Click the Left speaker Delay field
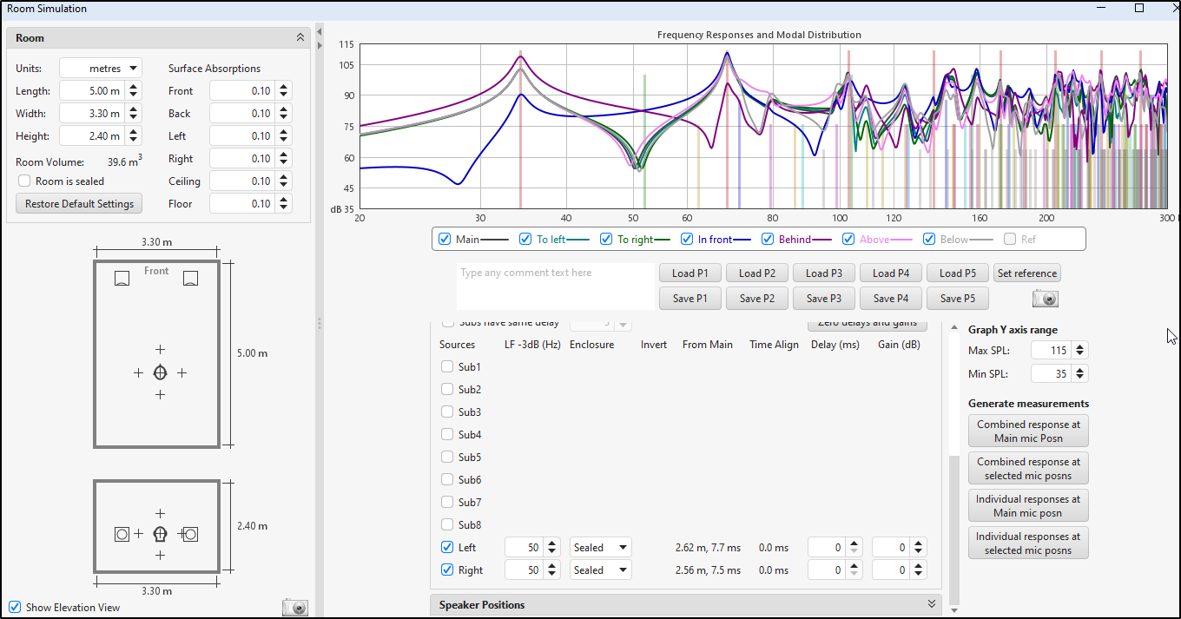 [x=828, y=548]
